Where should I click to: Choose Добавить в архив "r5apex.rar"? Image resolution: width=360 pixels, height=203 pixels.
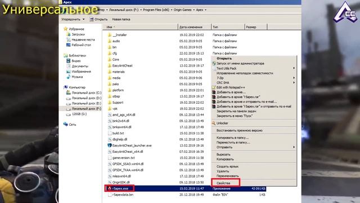click(x=238, y=97)
